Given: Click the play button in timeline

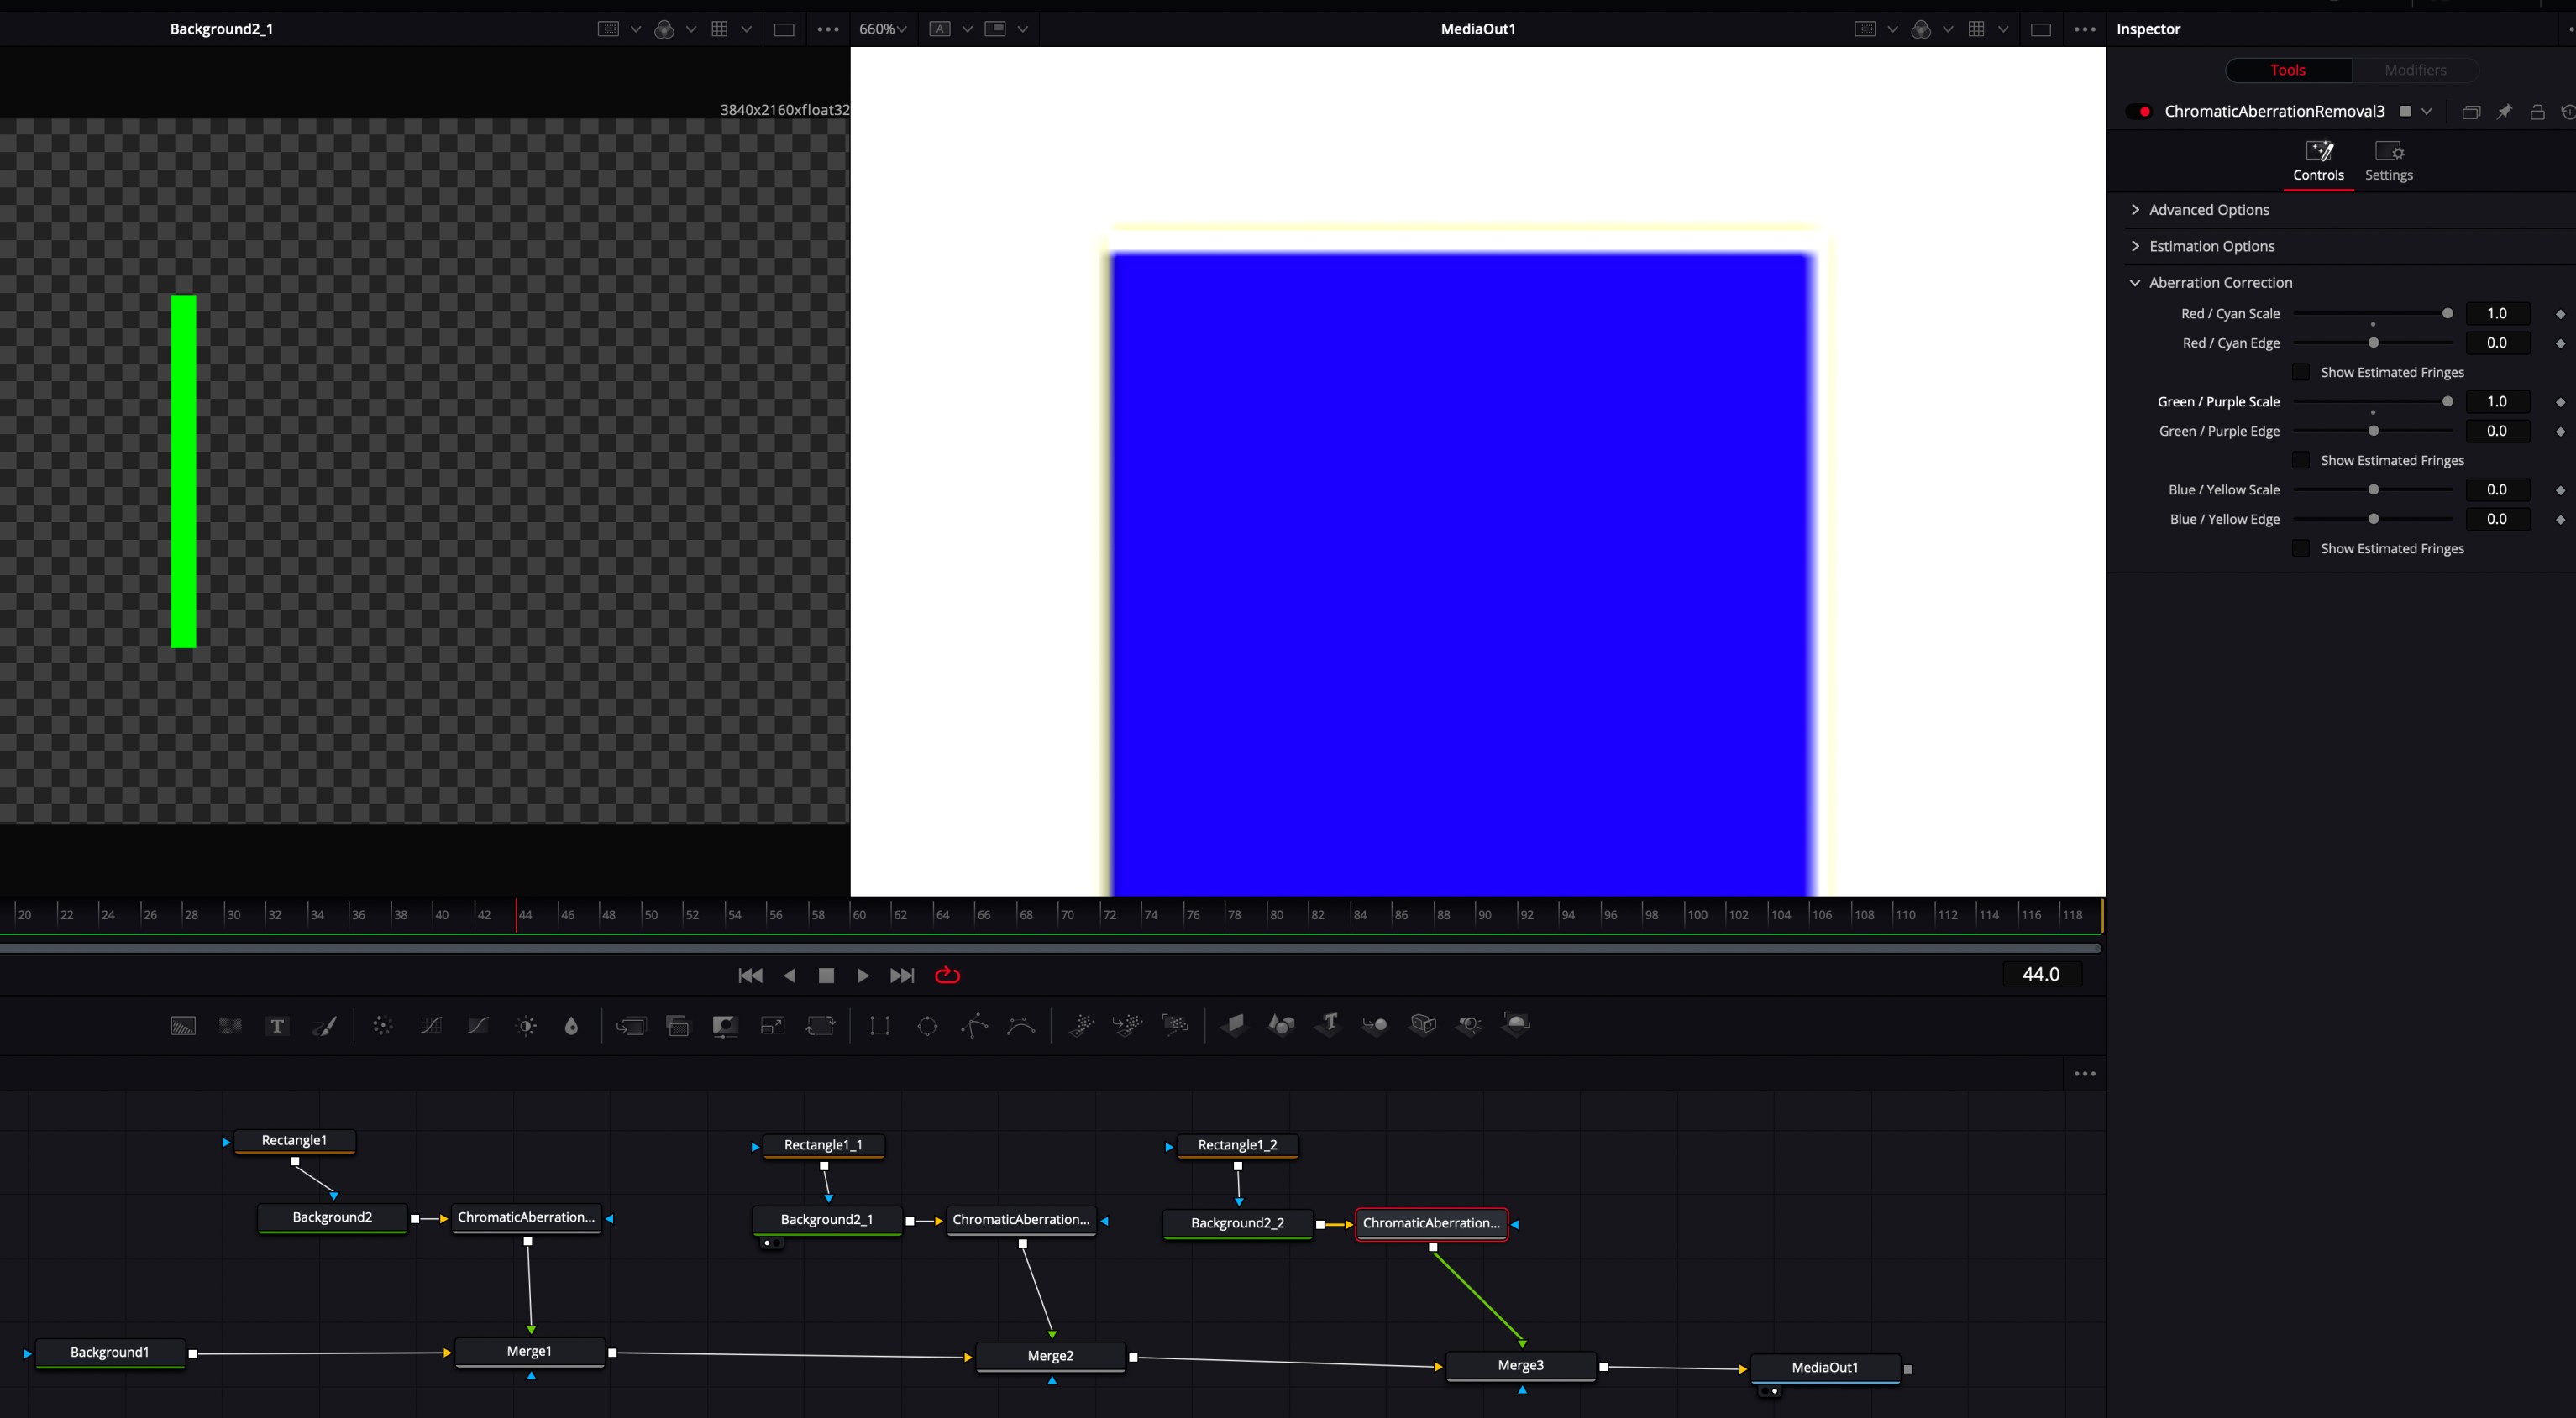Looking at the screenshot, I should click(861, 976).
